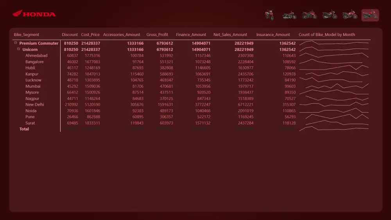Select the Noida city row
This screenshot has width=391, height=220.
(30, 111)
